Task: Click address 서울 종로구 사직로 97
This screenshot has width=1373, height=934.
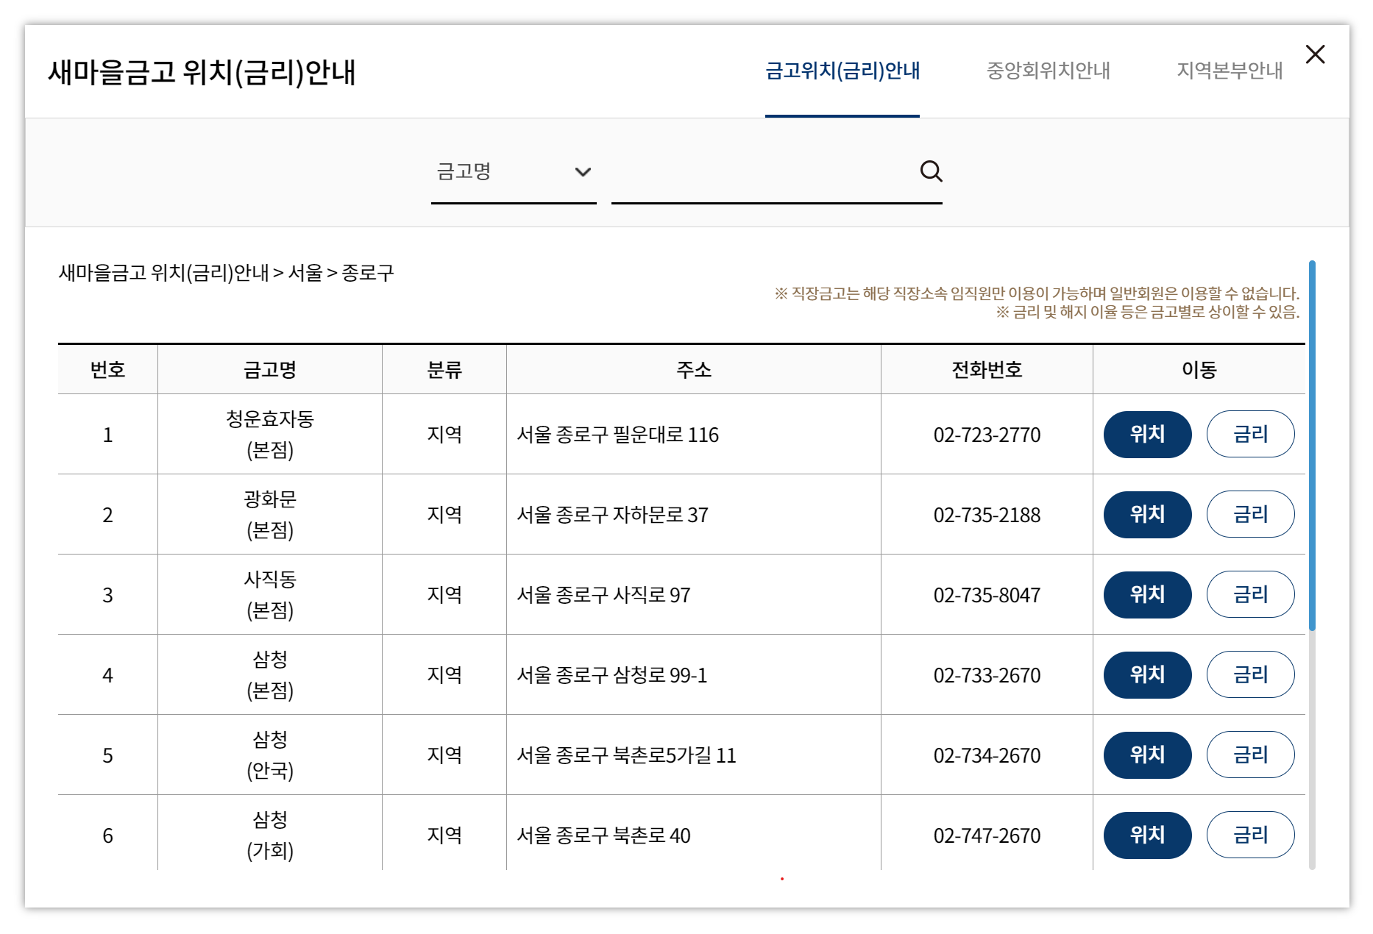Action: [603, 595]
